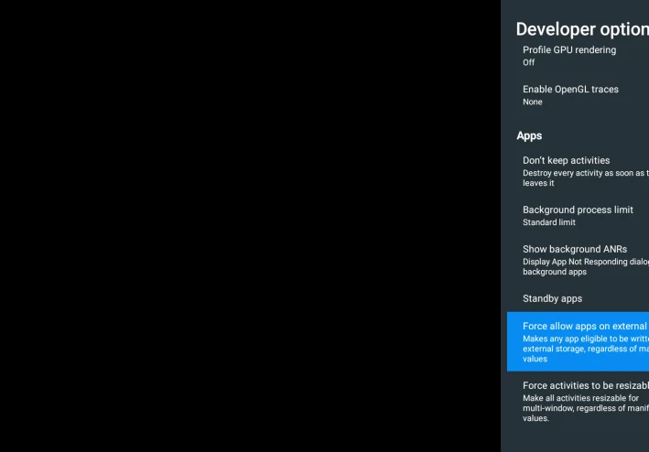Viewport: 649px width, 452px height.
Task: Select the Developer options title
Action: click(x=582, y=29)
